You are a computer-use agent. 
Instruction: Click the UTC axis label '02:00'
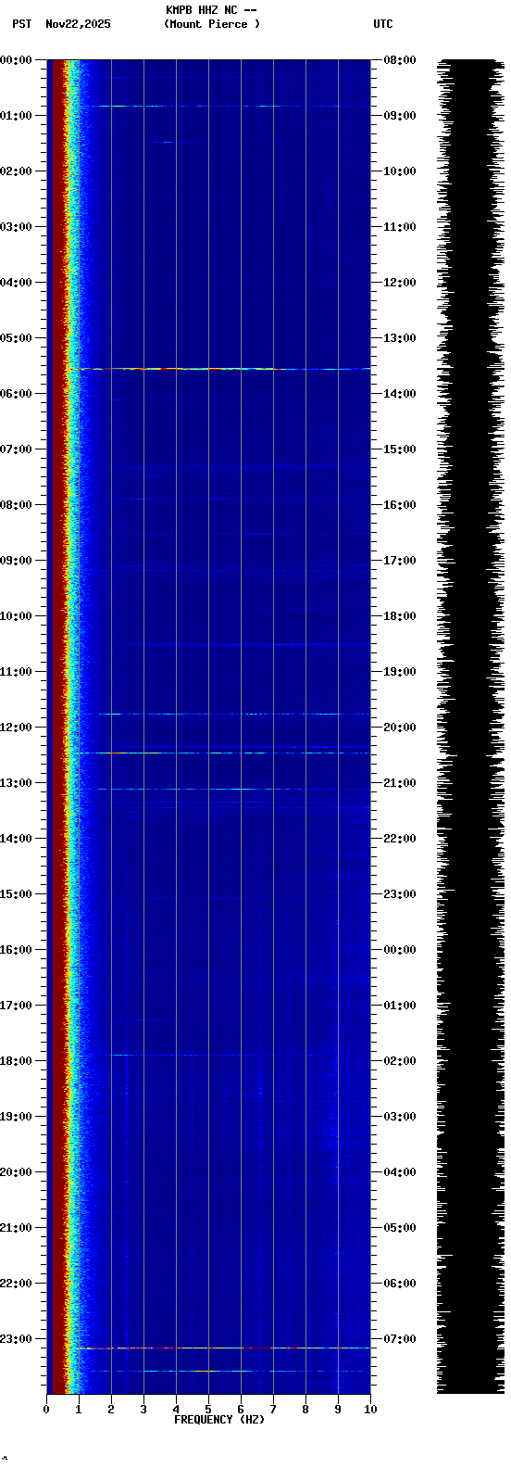[399, 1061]
